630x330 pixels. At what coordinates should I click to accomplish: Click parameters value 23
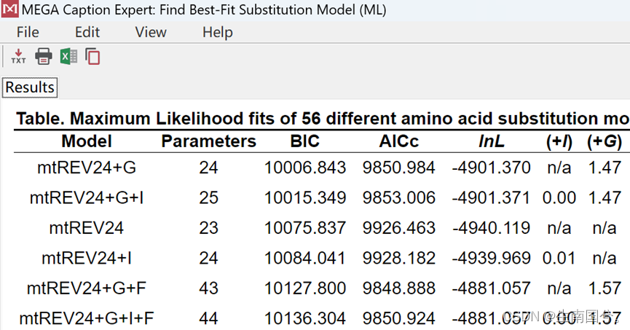[208, 228]
